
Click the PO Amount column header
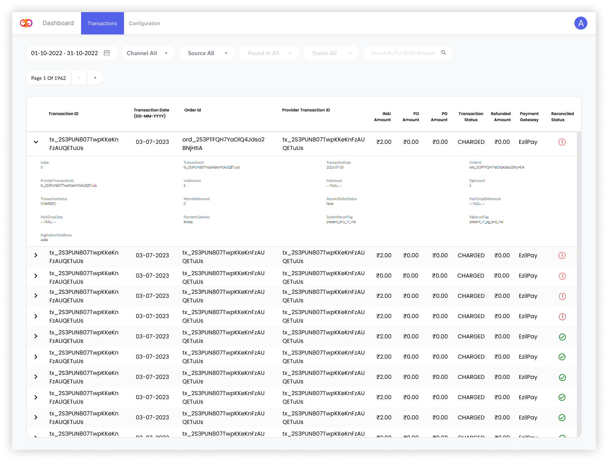(411, 117)
